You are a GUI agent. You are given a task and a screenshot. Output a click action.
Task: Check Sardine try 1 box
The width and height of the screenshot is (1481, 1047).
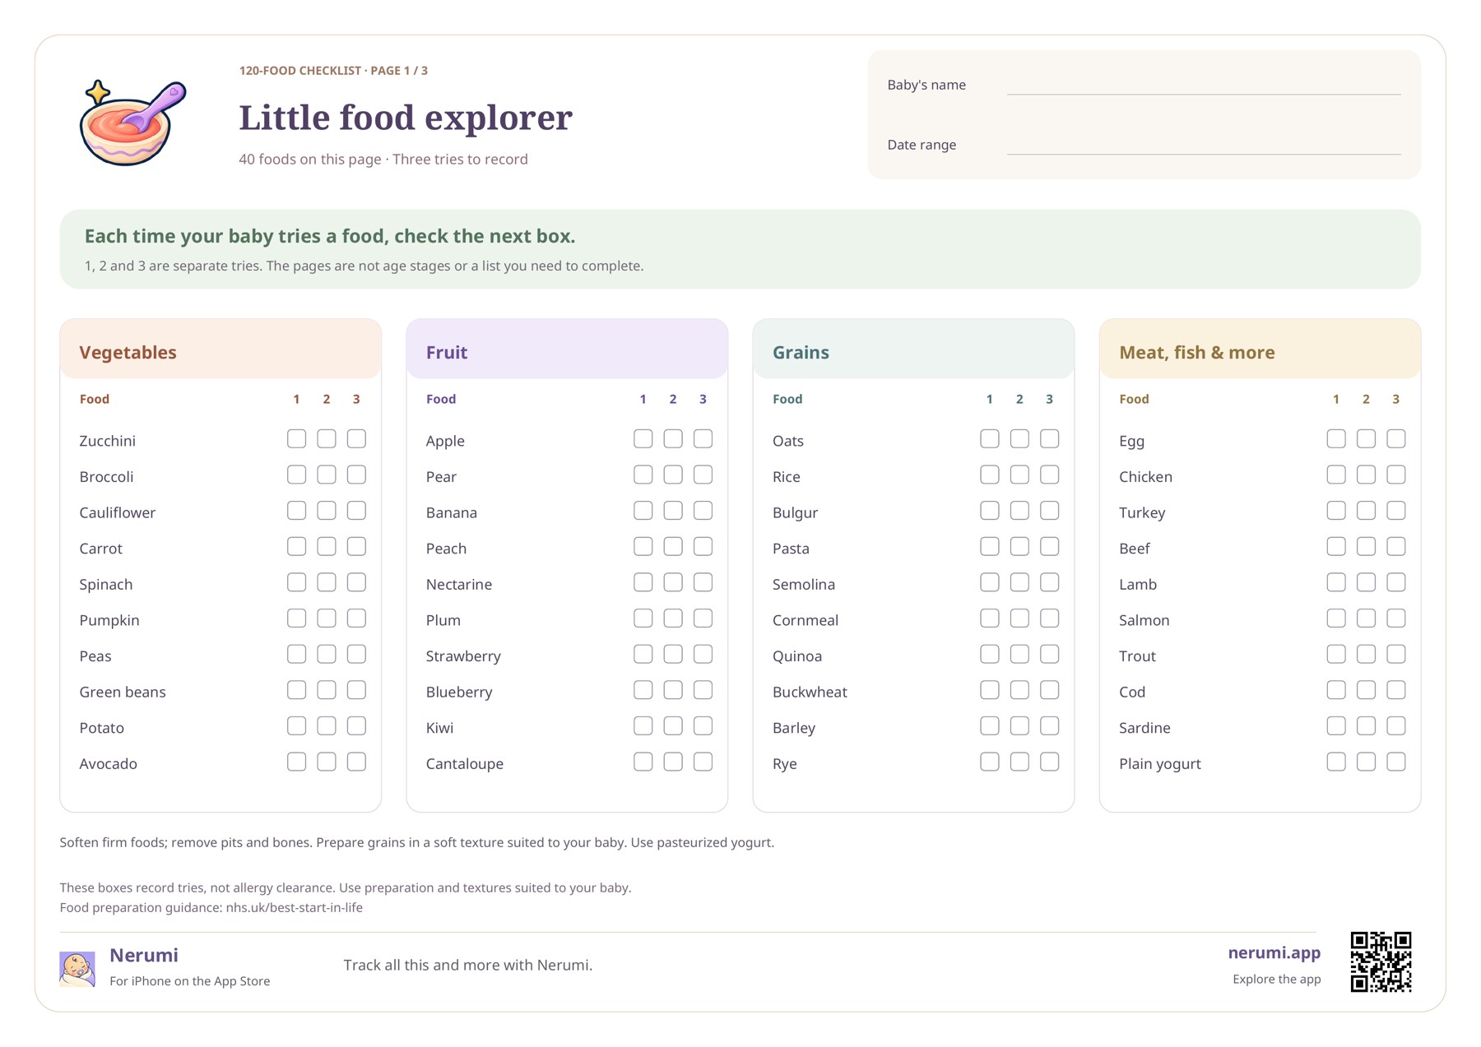point(1336,726)
